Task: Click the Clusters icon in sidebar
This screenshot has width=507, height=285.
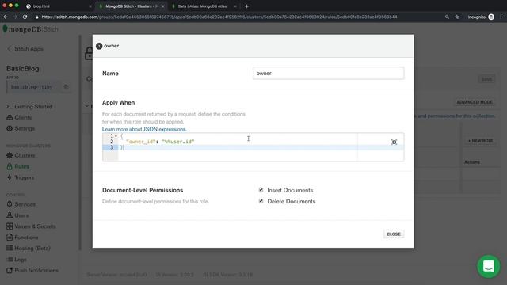Action: click(10, 155)
